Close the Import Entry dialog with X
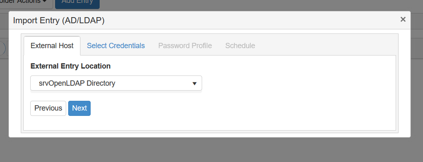Image resolution: width=423 pixels, height=162 pixels. tap(403, 20)
